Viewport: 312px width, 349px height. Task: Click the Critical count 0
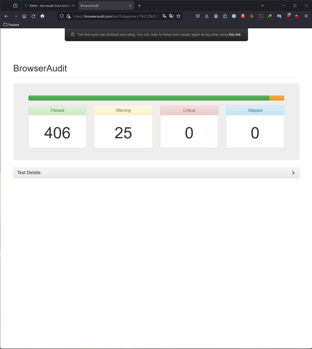(x=189, y=133)
